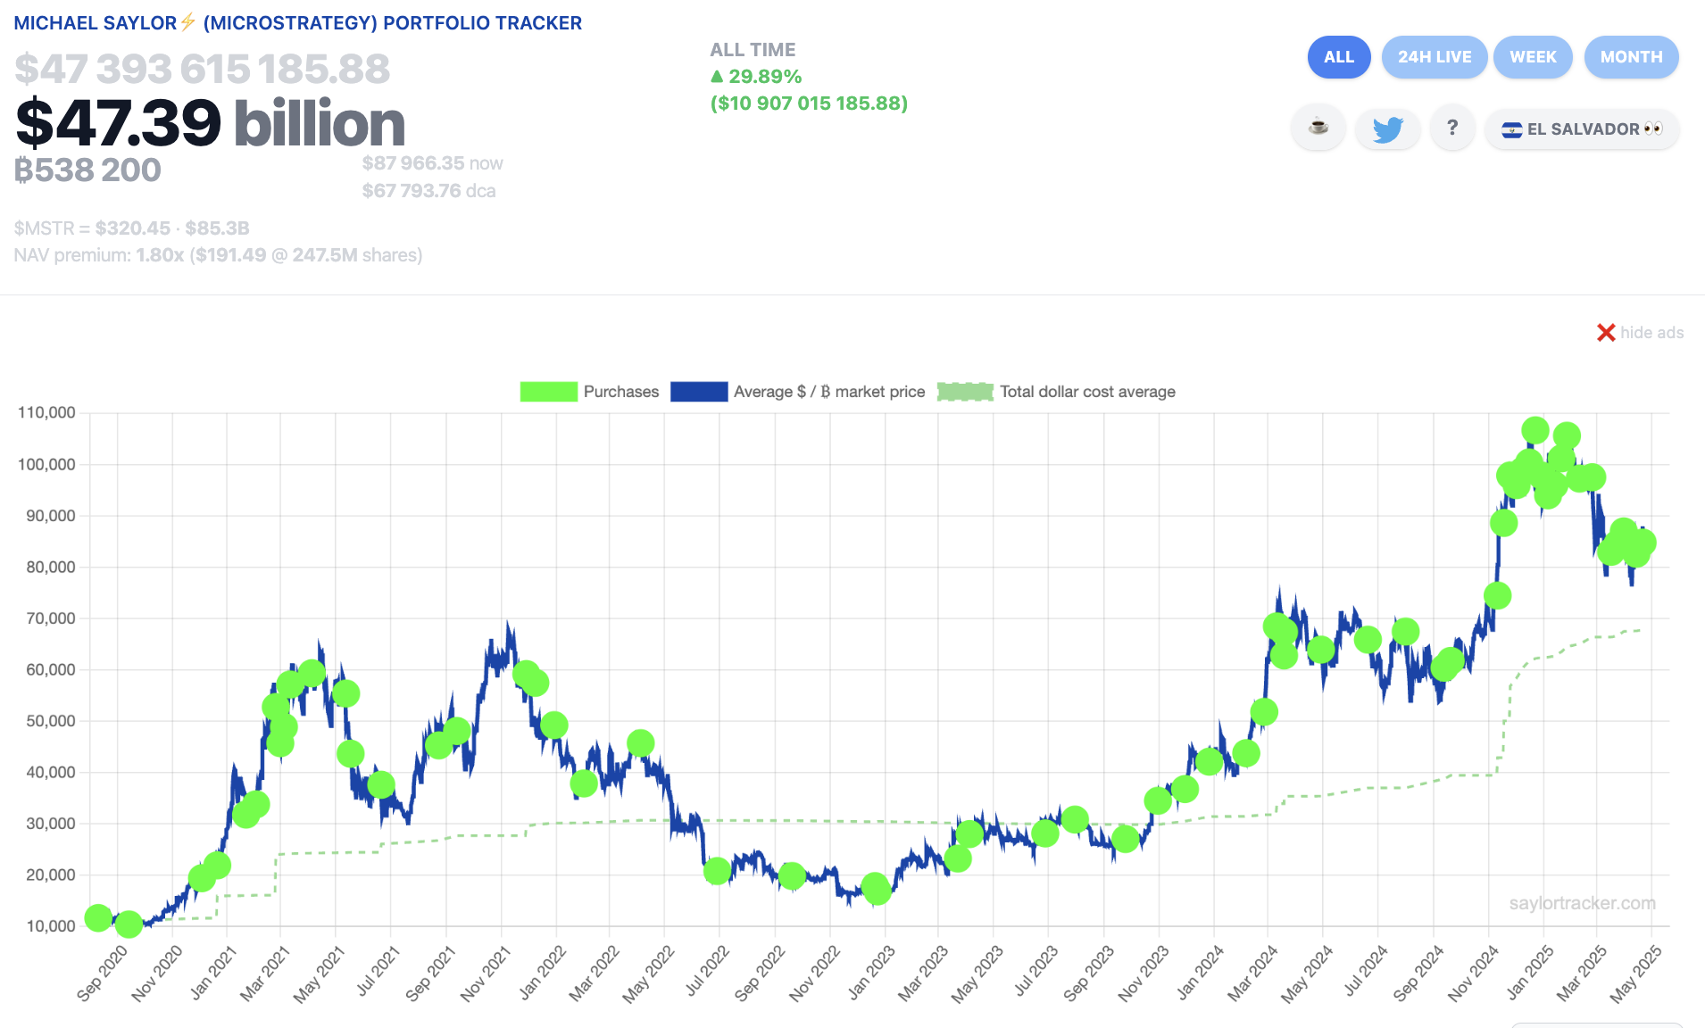
Task: Open the EL SALVADOR tracker button
Action: point(1582,128)
